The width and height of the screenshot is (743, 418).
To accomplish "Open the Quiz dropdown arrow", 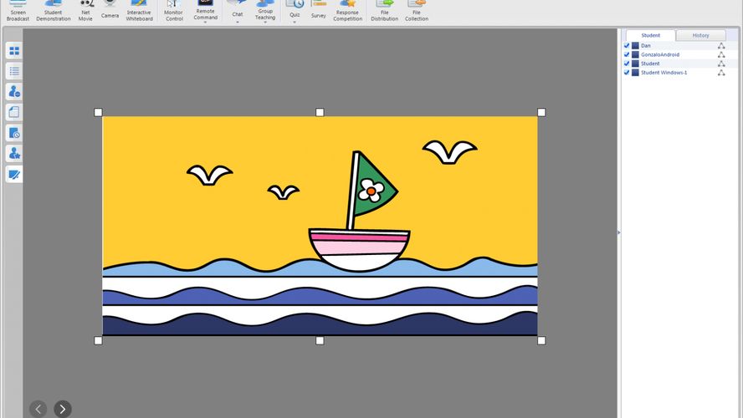I will (295, 22).
